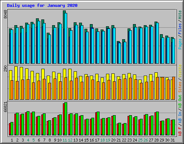Select day 9 on the x-axis
The height and width of the screenshot is (144, 184).
coord(55,140)
